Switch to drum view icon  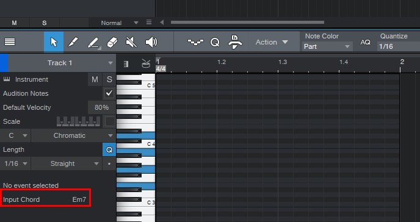click(x=146, y=63)
